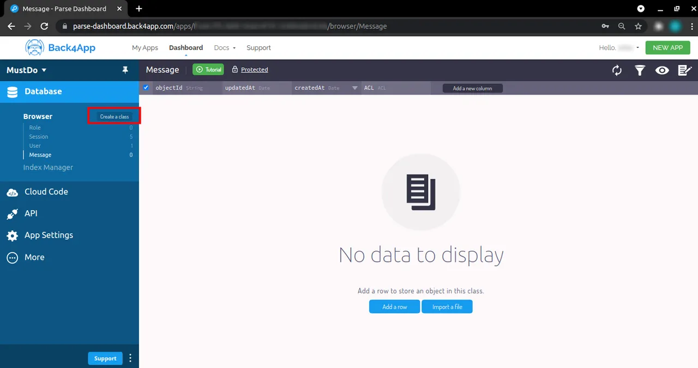Toggle the select-all rows checkbox
Image resolution: width=698 pixels, height=368 pixels.
pyautogui.click(x=146, y=88)
